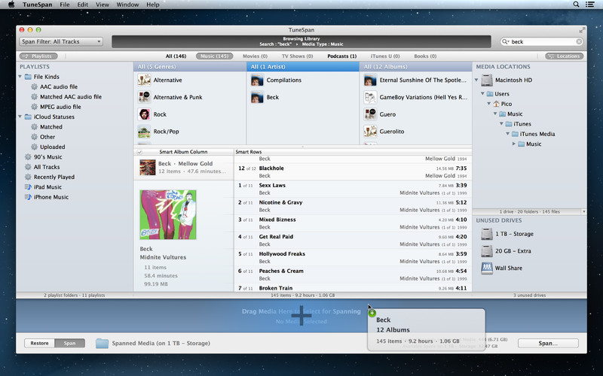Click in the search field containing beck
603x376 pixels.
click(543, 41)
